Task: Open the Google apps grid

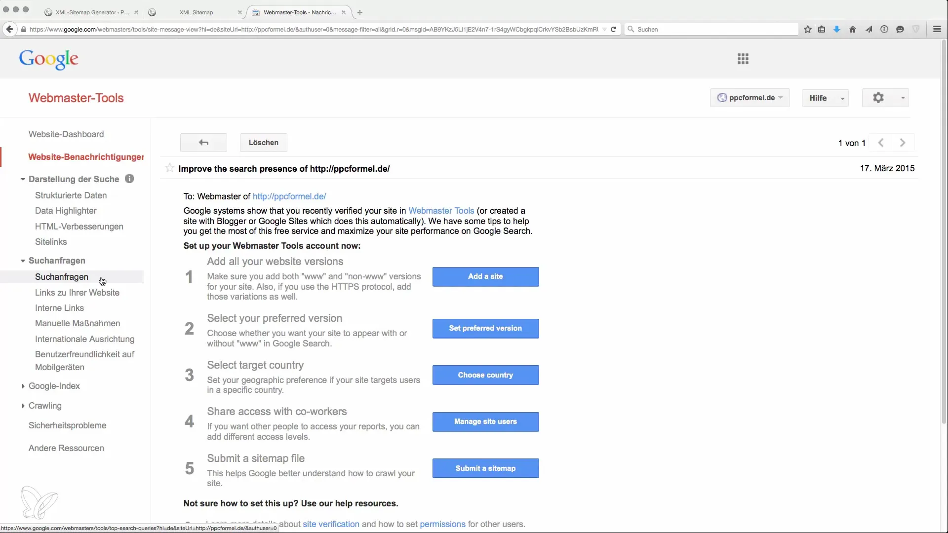Action: (x=743, y=59)
